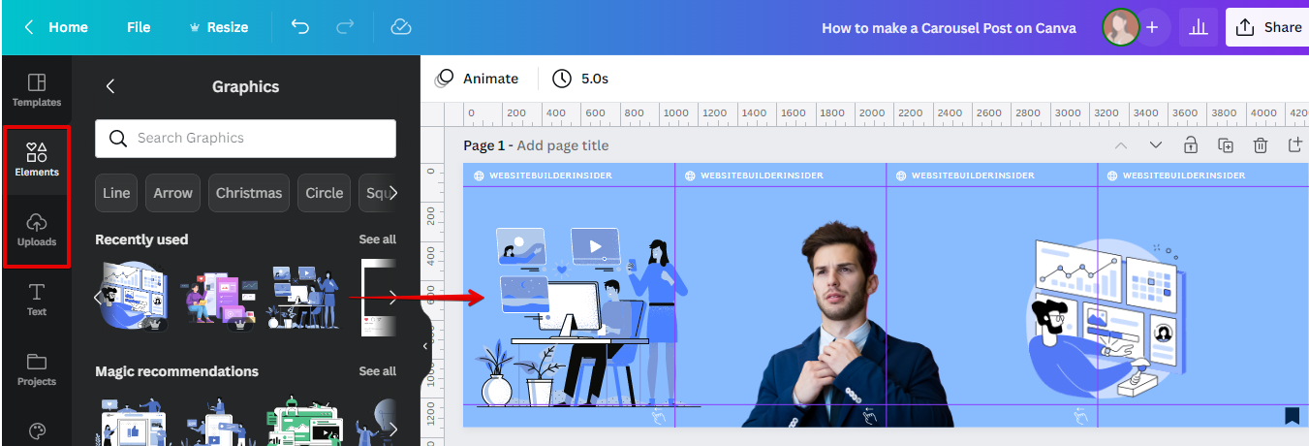This screenshot has width=1309, height=446.
Task: Move the page up
Action: click(x=1121, y=145)
